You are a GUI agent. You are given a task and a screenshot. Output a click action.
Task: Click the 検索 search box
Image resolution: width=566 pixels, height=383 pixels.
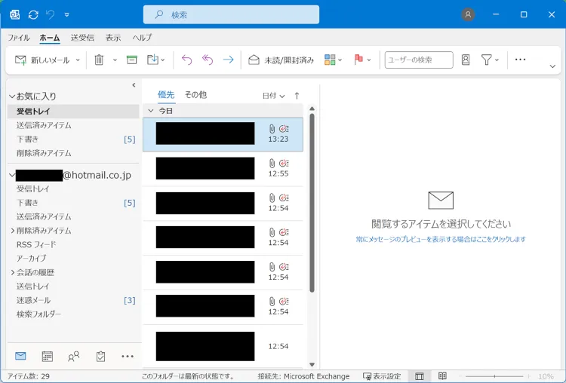pos(231,15)
